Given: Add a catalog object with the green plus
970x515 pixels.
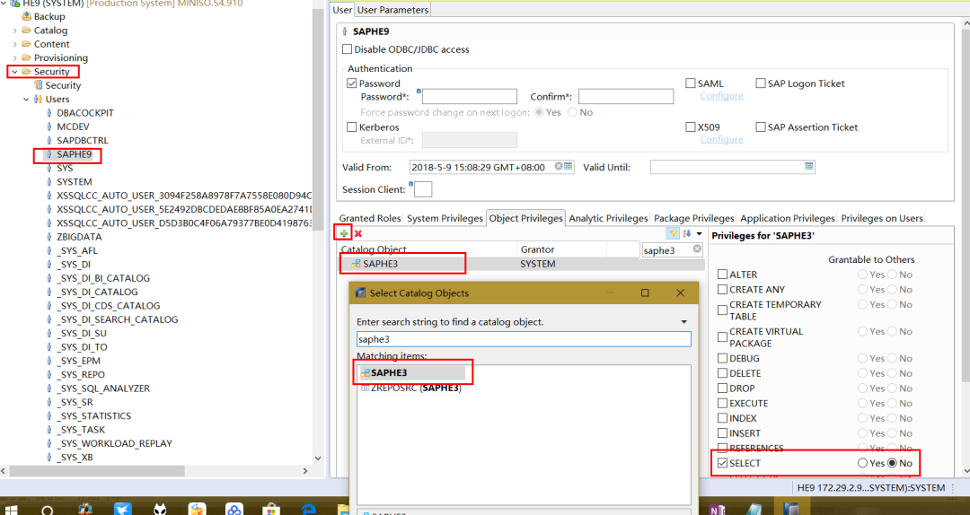Looking at the screenshot, I should tap(343, 233).
